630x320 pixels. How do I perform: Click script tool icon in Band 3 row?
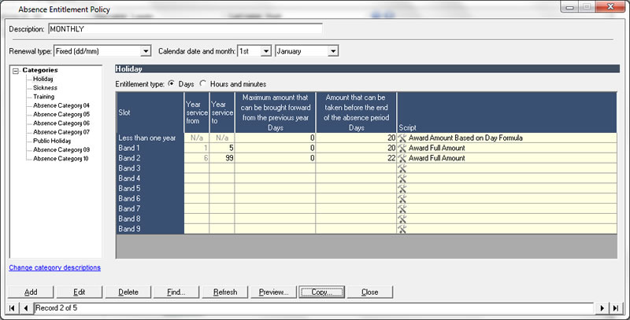tap(402, 168)
